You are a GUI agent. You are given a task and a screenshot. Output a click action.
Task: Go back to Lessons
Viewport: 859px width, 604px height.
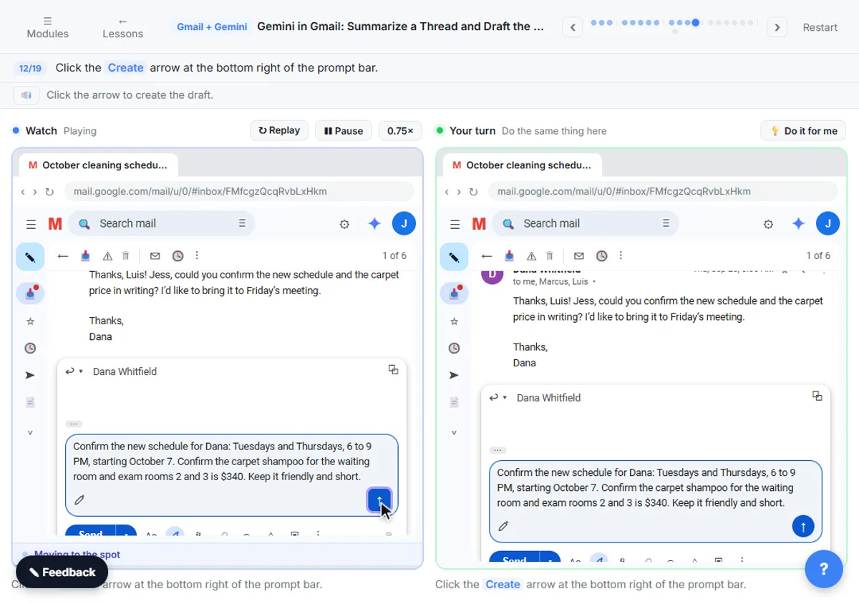pyautogui.click(x=122, y=27)
